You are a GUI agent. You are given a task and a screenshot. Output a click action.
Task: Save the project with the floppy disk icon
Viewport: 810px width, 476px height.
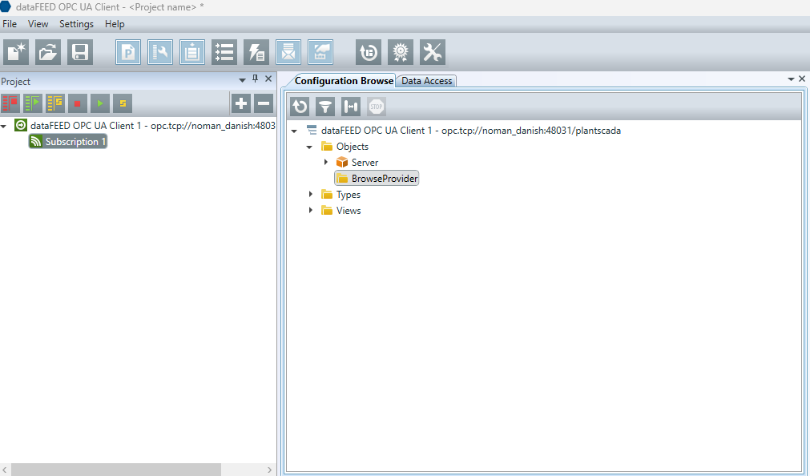tap(80, 53)
